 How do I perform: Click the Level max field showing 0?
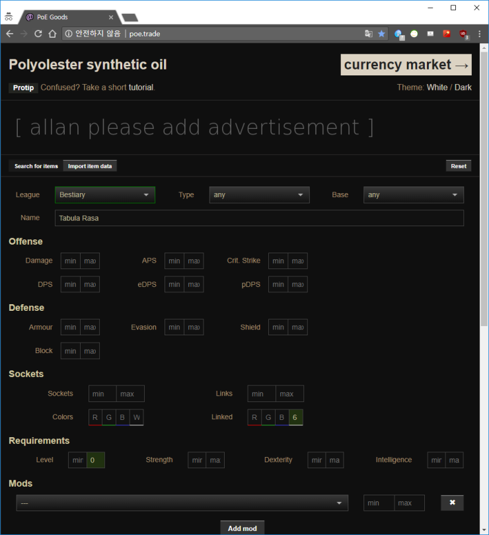96,460
